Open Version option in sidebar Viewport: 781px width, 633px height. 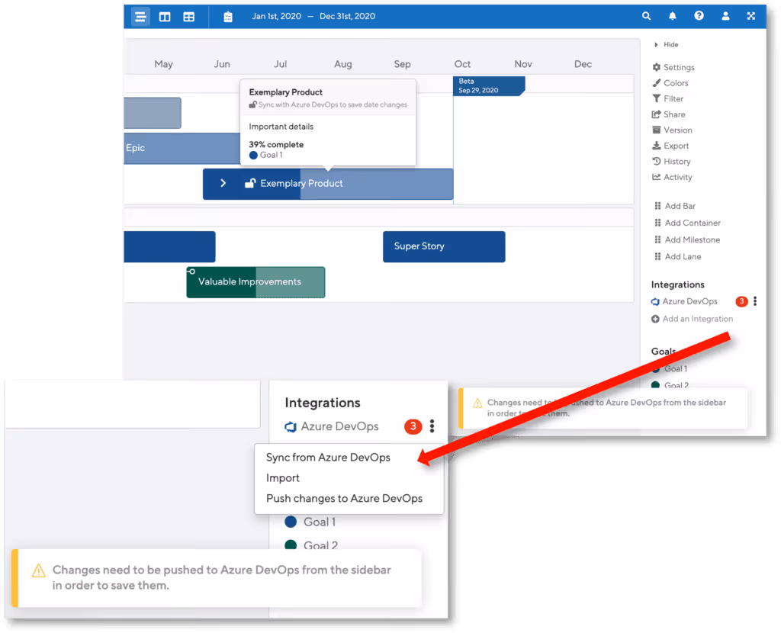click(x=673, y=130)
